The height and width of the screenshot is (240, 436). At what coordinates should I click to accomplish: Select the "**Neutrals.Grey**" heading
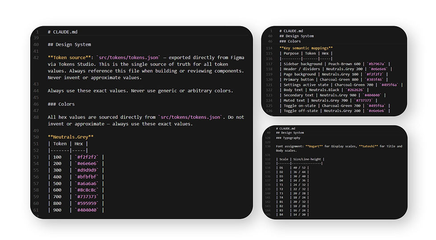point(71,137)
